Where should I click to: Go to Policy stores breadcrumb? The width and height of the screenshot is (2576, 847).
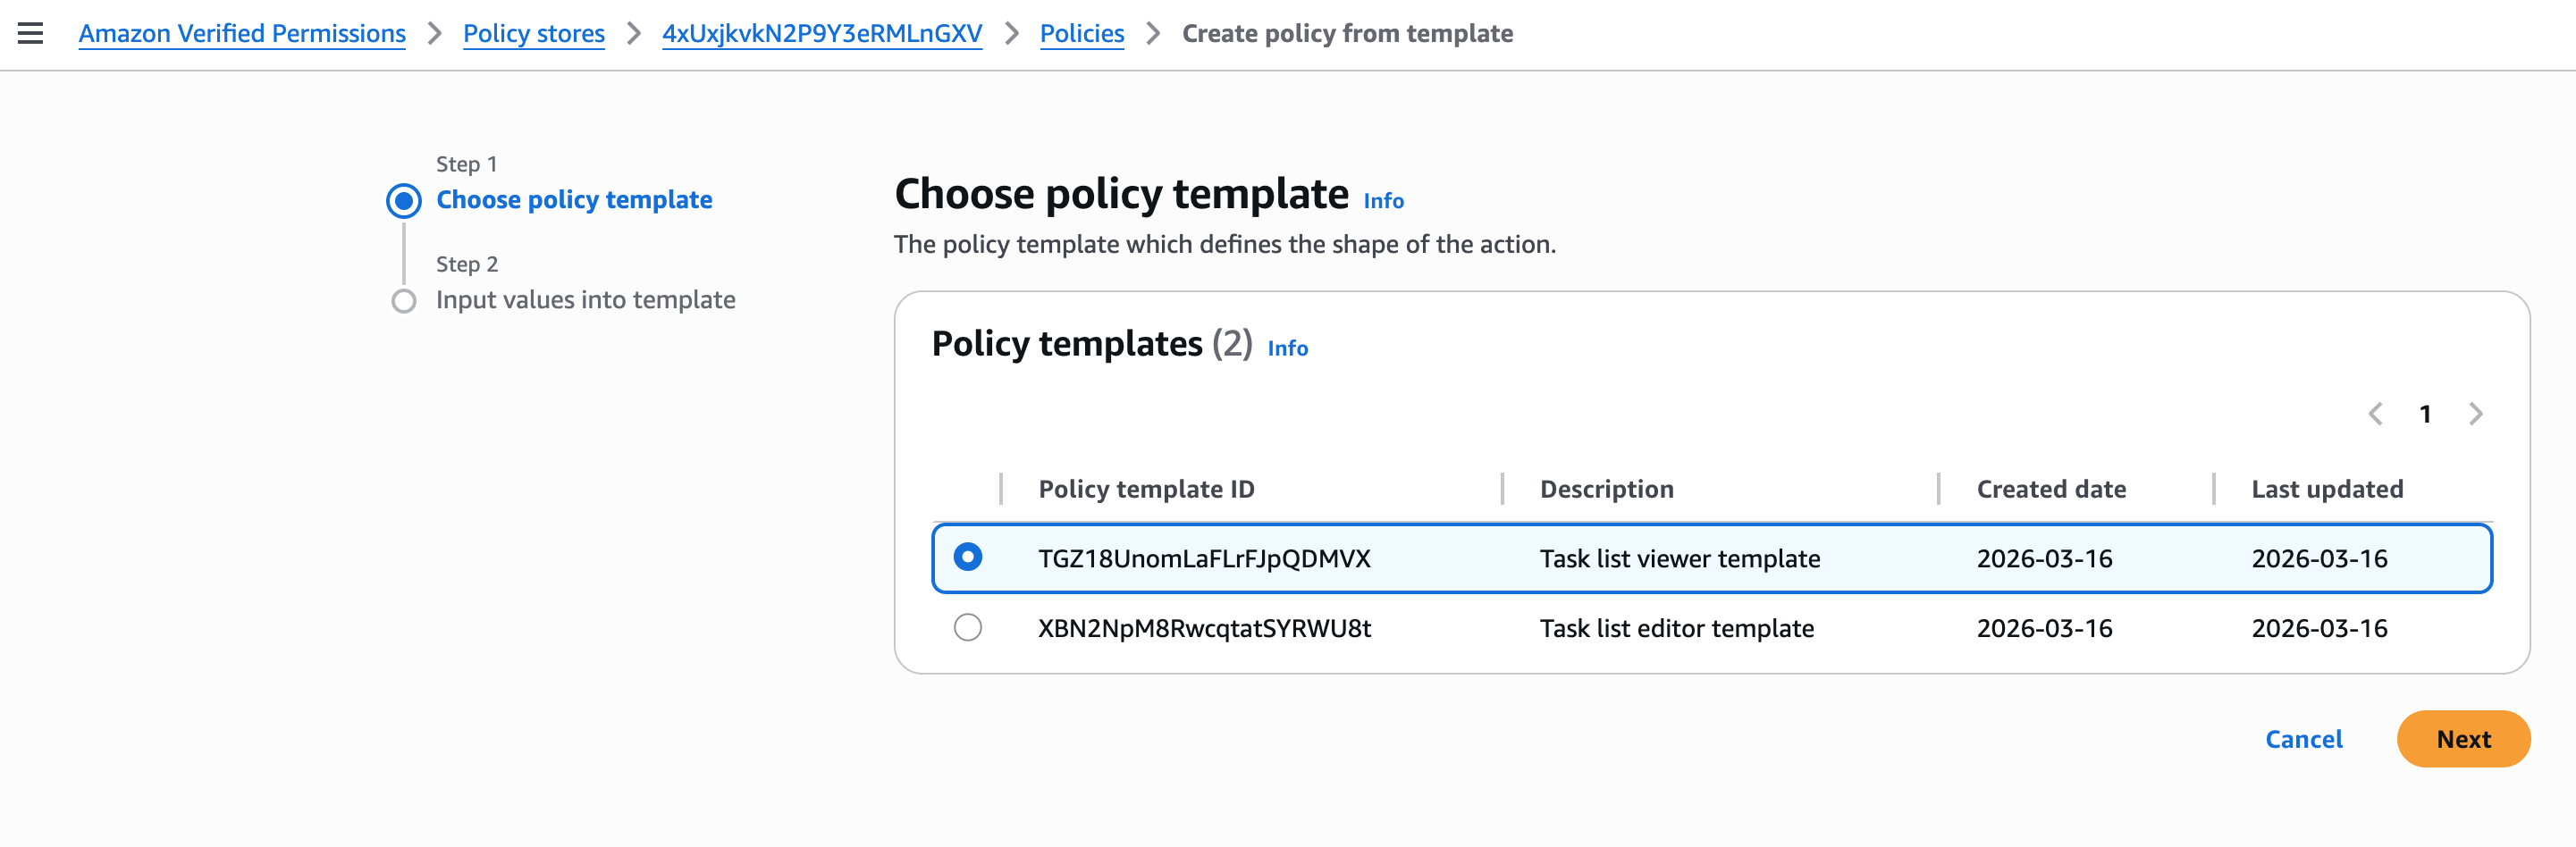coord(533,33)
